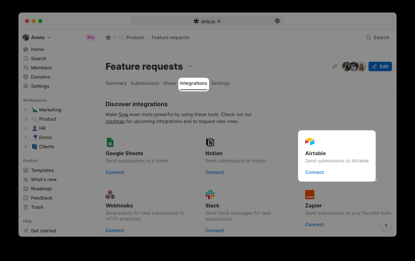This screenshot has width=415, height=261.
Task: Click Feature requests in the breadcrumb
Action: click(171, 37)
